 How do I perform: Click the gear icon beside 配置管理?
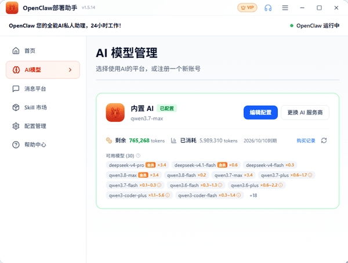(16, 126)
